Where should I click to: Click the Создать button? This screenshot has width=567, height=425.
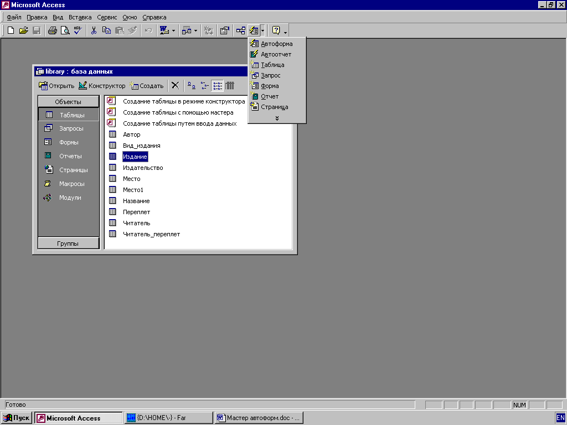(147, 86)
